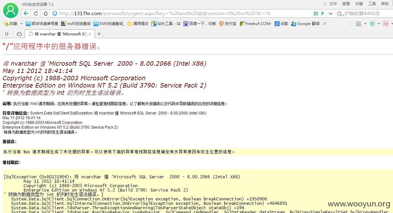This screenshot has width=393, height=213.
Task: Open the extensions grid icon
Action: (358, 24)
